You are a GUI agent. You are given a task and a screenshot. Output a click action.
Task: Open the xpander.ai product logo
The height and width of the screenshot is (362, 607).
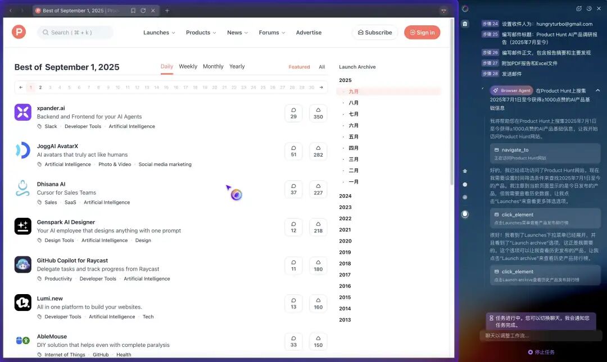pos(23,112)
